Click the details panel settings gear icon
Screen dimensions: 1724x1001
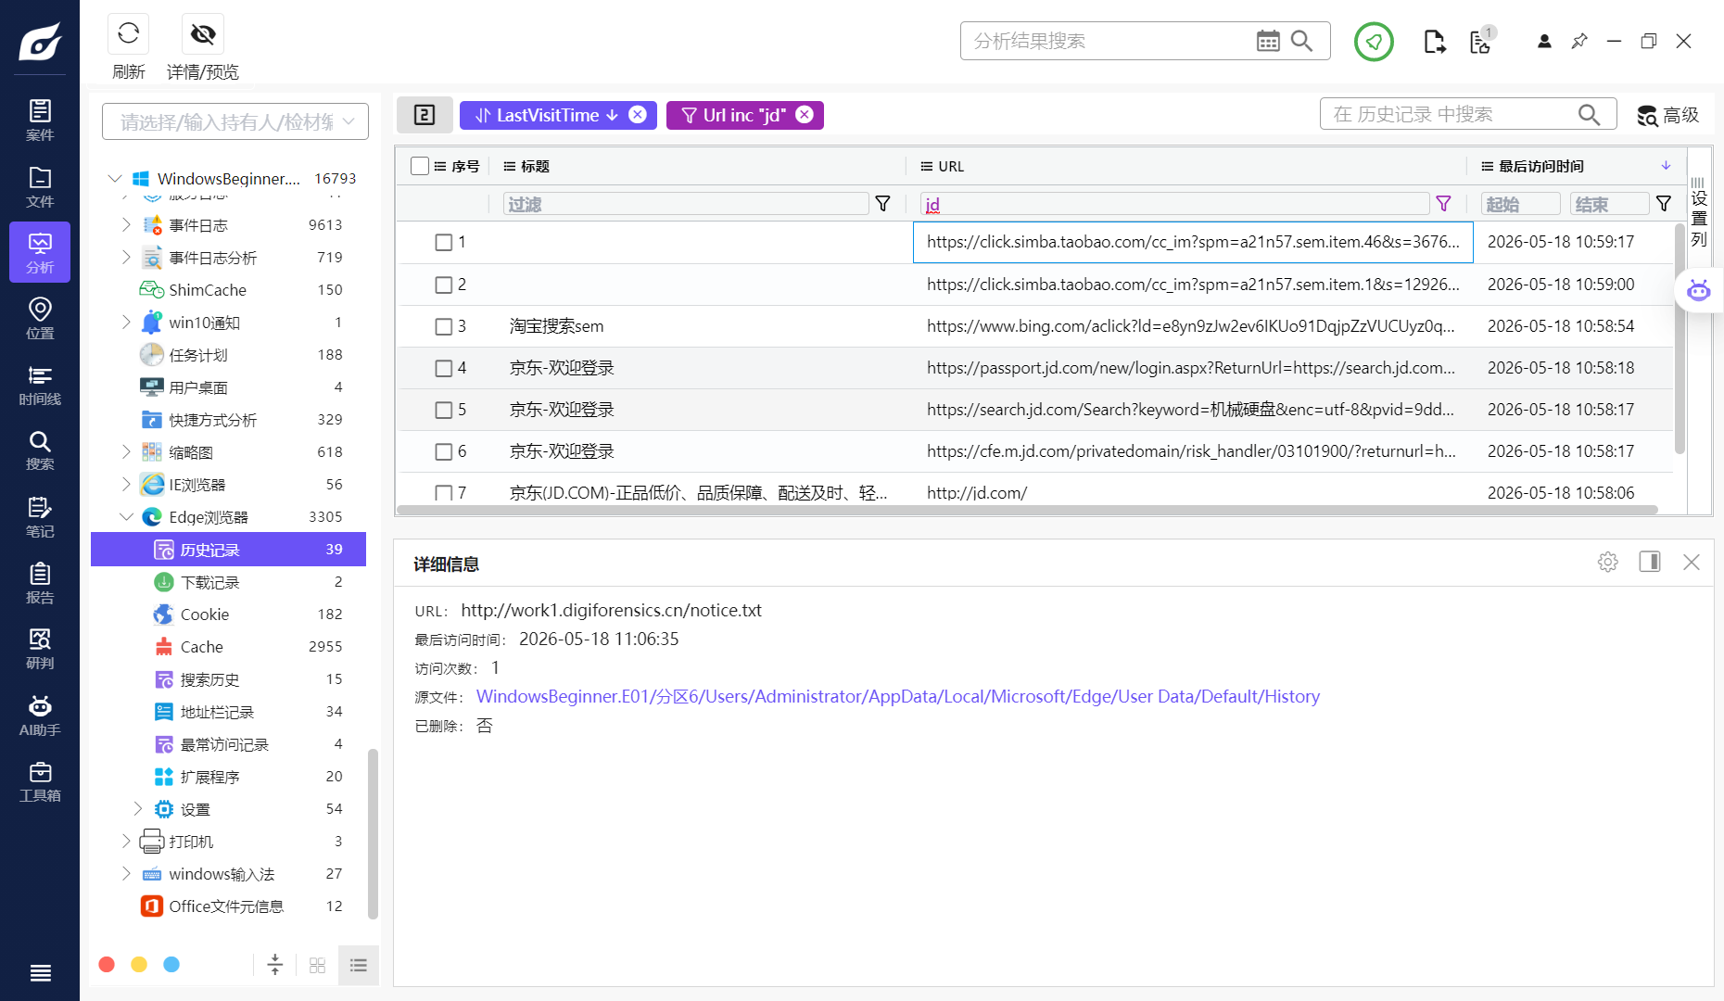point(1608,562)
